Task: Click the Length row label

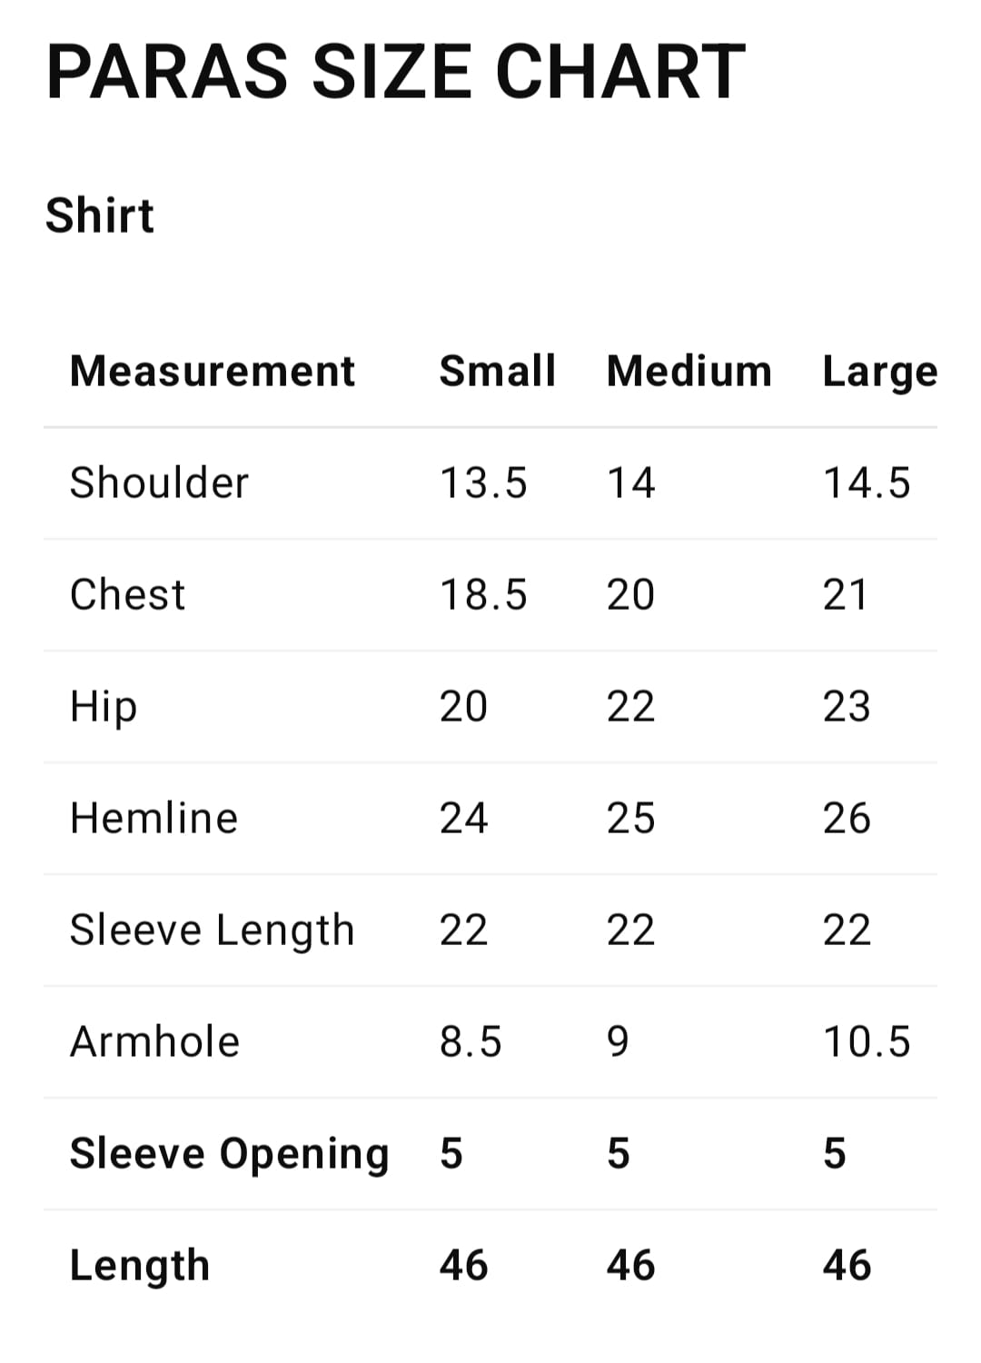Action: tap(140, 1266)
